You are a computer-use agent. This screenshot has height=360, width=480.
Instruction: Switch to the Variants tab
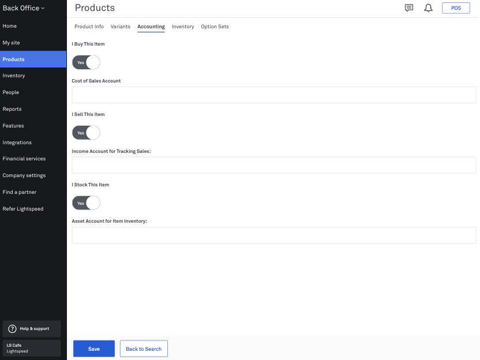tap(121, 27)
